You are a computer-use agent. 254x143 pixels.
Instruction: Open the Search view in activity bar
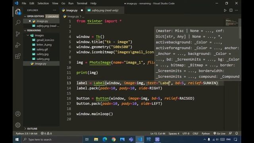coord(18,22)
